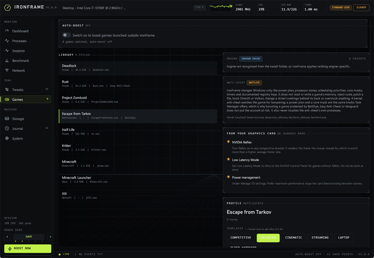Select Escape from Tarkov library row
This screenshot has height=258, width=374.
click(x=138, y=116)
